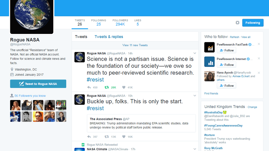Follow Hana Ayoob

click(226, 86)
